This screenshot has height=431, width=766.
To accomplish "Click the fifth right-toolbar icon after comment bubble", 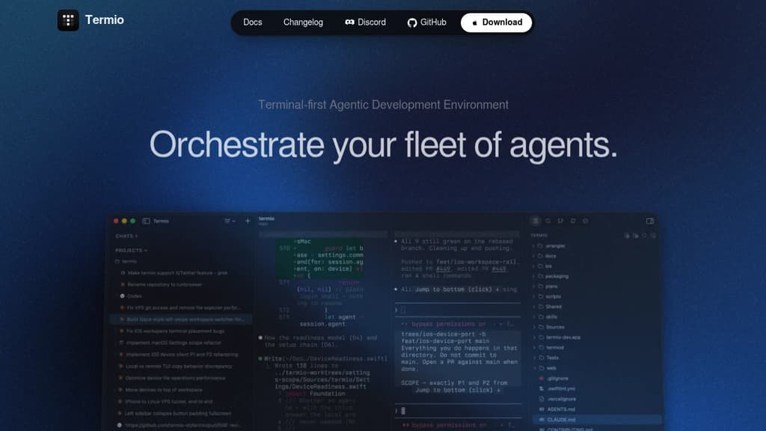I will coord(585,221).
